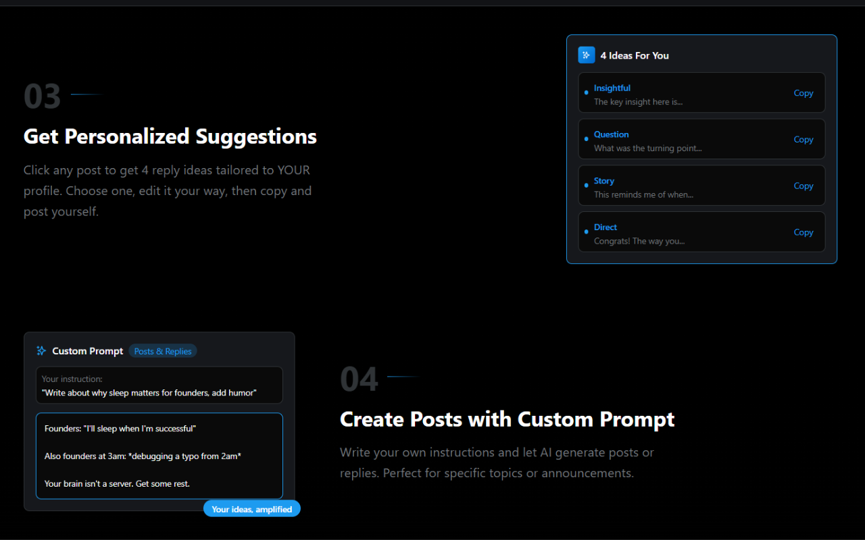Click the Your ideas, amplified badge
865x540 pixels.
[251, 508]
